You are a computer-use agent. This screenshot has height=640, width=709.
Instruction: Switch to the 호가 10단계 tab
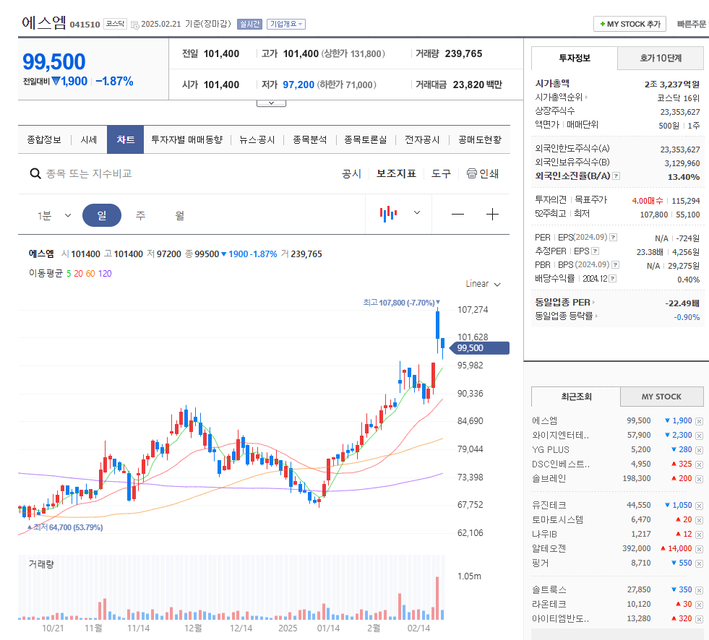coord(661,57)
